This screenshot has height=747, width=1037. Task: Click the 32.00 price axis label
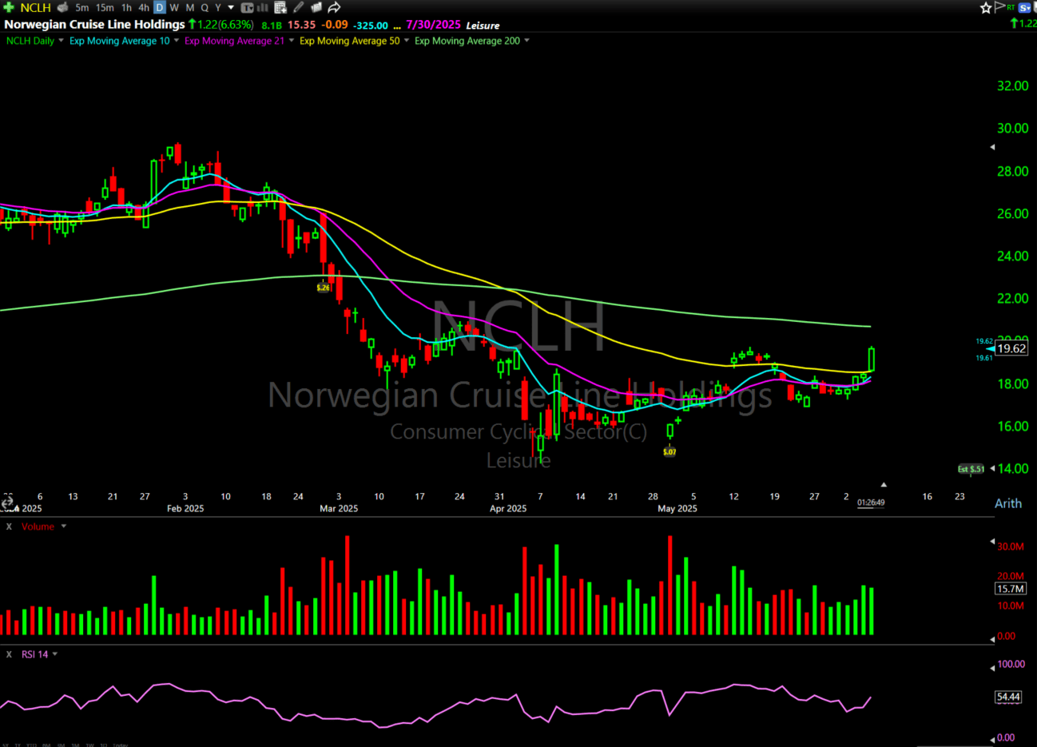[1012, 86]
